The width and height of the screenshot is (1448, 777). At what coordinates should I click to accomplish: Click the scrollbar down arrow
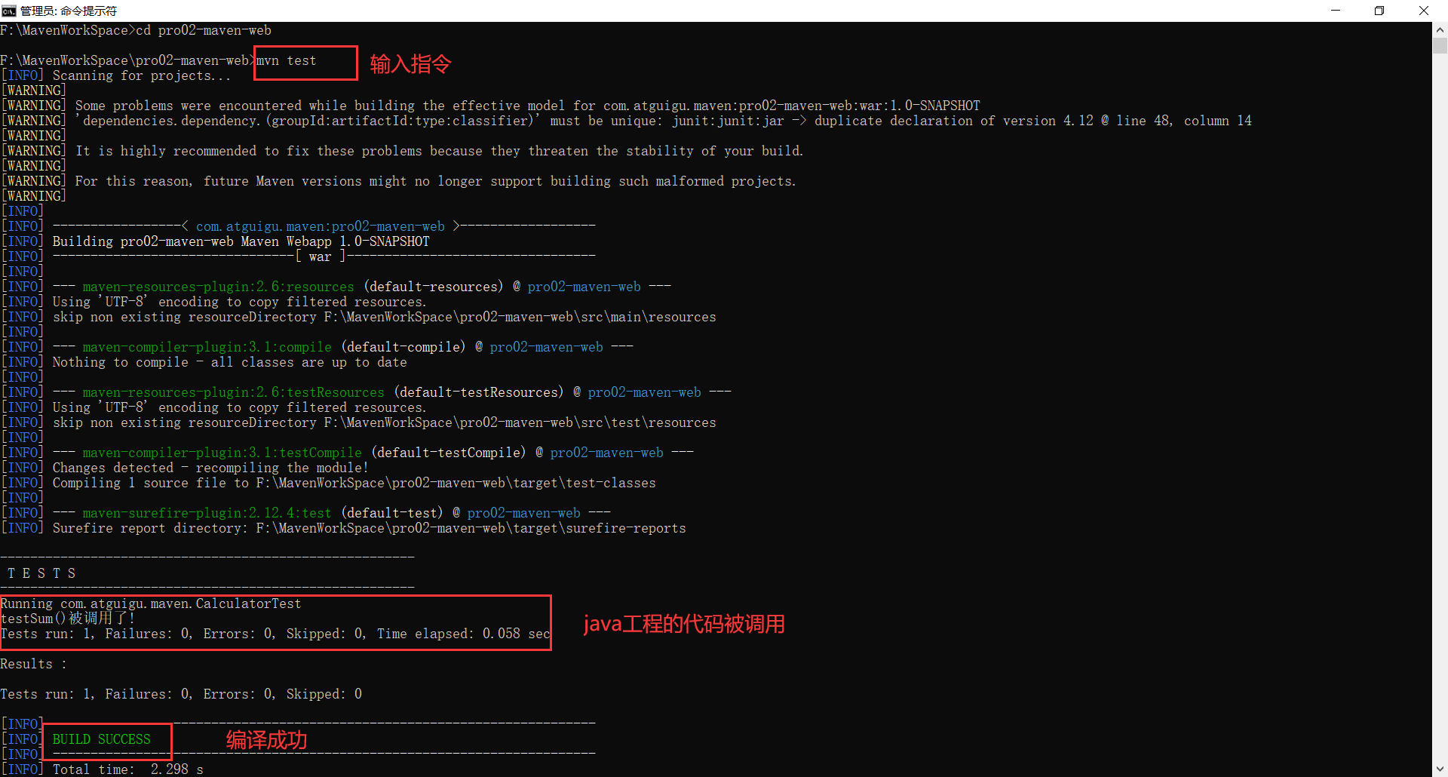pyautogui.click(x=1440, y=769)
